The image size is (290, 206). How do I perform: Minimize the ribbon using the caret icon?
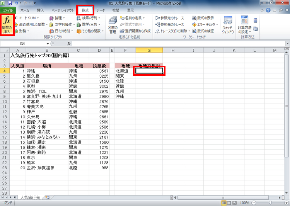tap(262, 10)
